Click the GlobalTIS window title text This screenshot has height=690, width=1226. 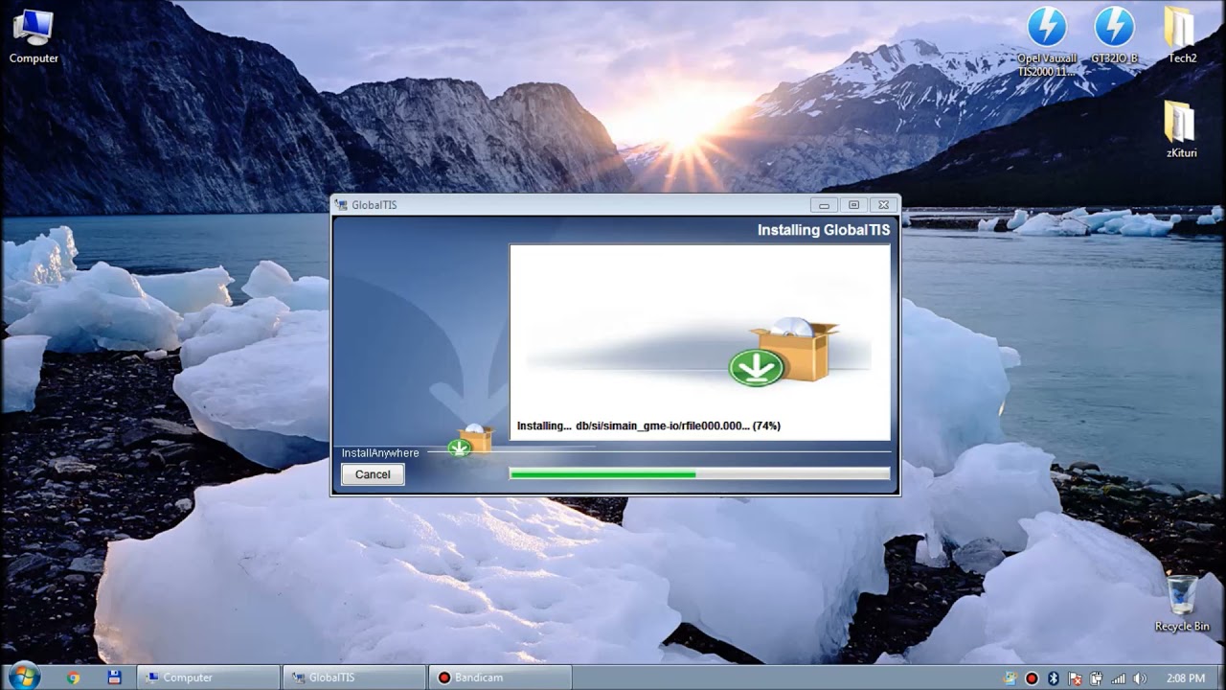(x=374, y=205)
